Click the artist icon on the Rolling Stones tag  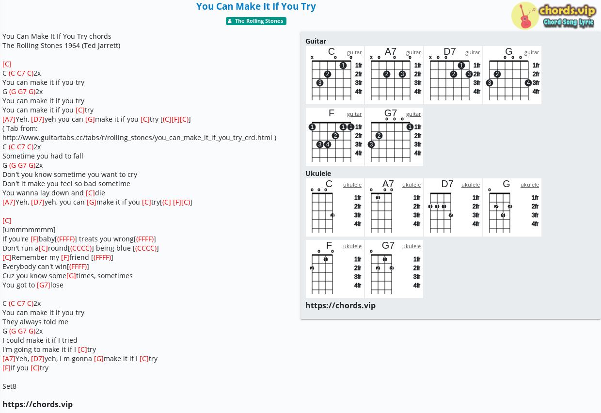(230, 21)
